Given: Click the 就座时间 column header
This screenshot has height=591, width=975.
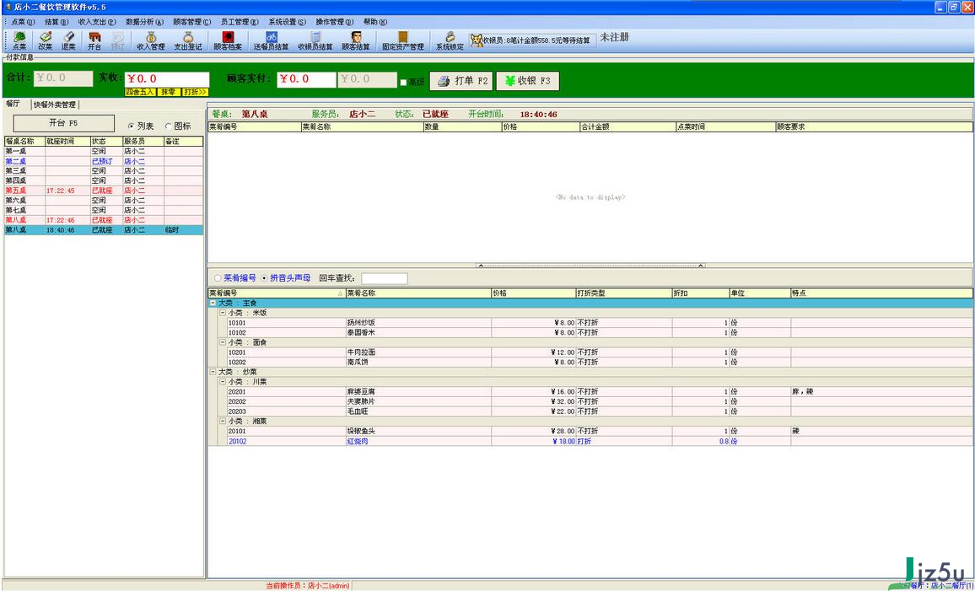Looking at the screenshot, I should (x=67, y=141).
